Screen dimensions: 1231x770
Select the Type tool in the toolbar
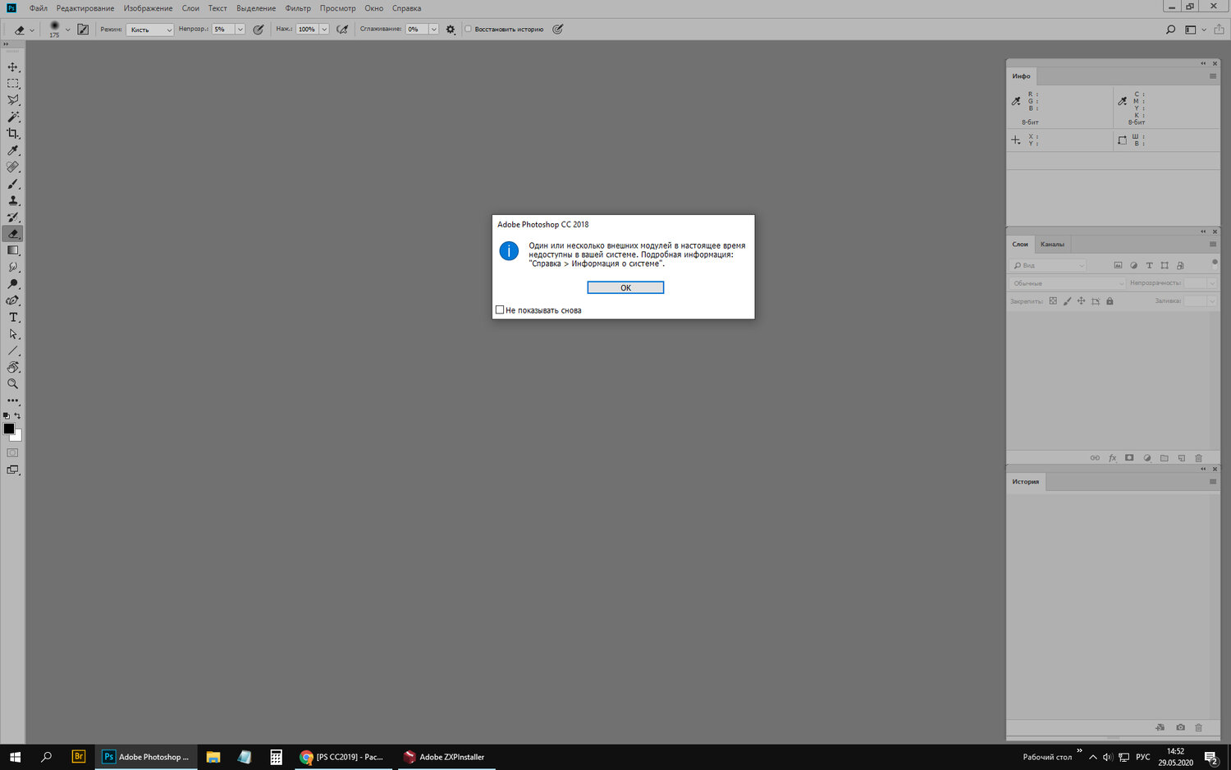[x=13, y=318]
